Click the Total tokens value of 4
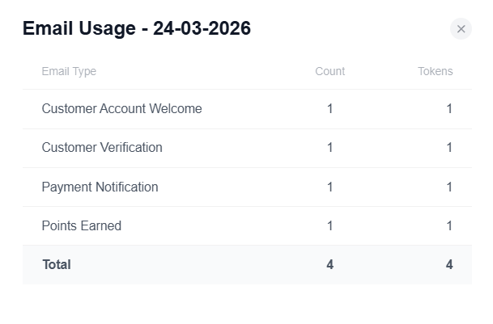Image resolution: width=493 pixels, height=324 pixels. point(449,265)
